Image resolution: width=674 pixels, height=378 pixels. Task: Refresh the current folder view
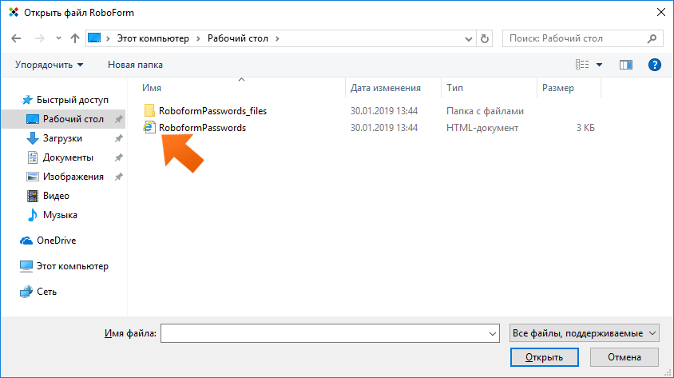click(485, 38)
